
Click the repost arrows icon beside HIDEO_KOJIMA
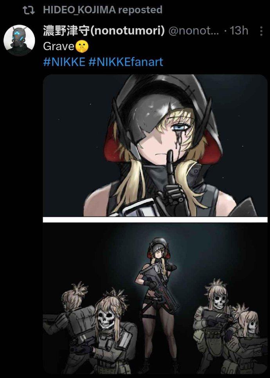[29, 10]
